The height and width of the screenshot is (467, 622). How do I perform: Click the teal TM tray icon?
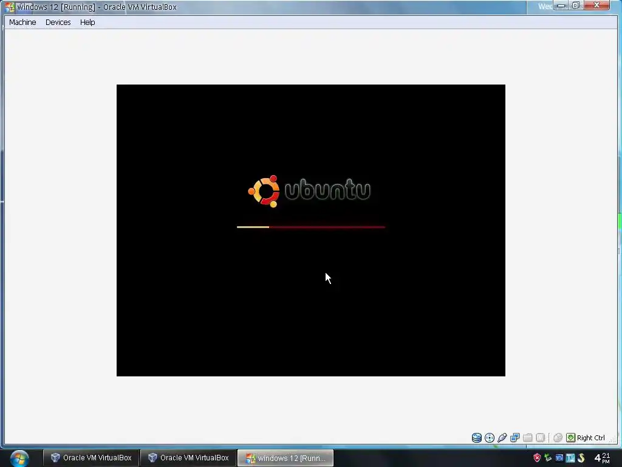(570, 458)
